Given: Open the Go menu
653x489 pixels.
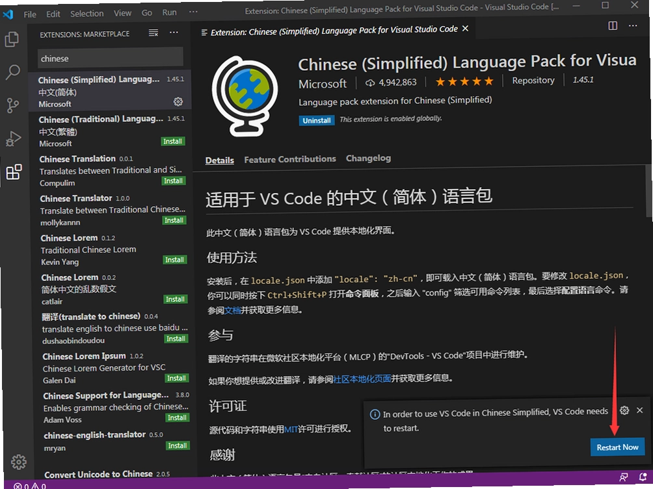Looking at the screenshot, I should (x=146, y=12).
